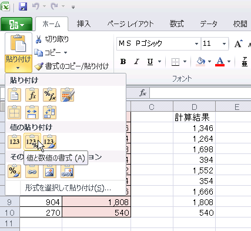
Task: Click 書式のコピー/貼り付け button
Action: [x=72, y=66]
